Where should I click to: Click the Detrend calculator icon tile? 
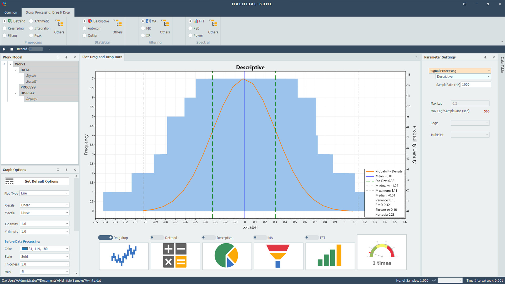click(x=175, y=256)
